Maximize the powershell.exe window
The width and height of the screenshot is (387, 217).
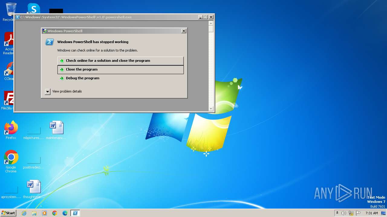pos(206,17)
